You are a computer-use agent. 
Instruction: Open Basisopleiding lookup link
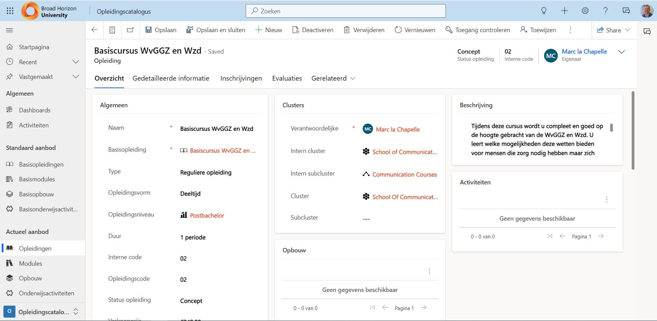click(x=223, y=151)
